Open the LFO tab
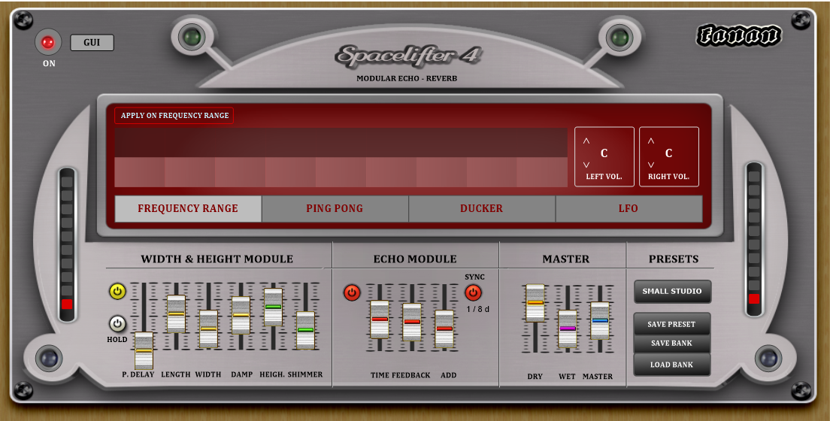The image size is (830, 421). [629, 209]
